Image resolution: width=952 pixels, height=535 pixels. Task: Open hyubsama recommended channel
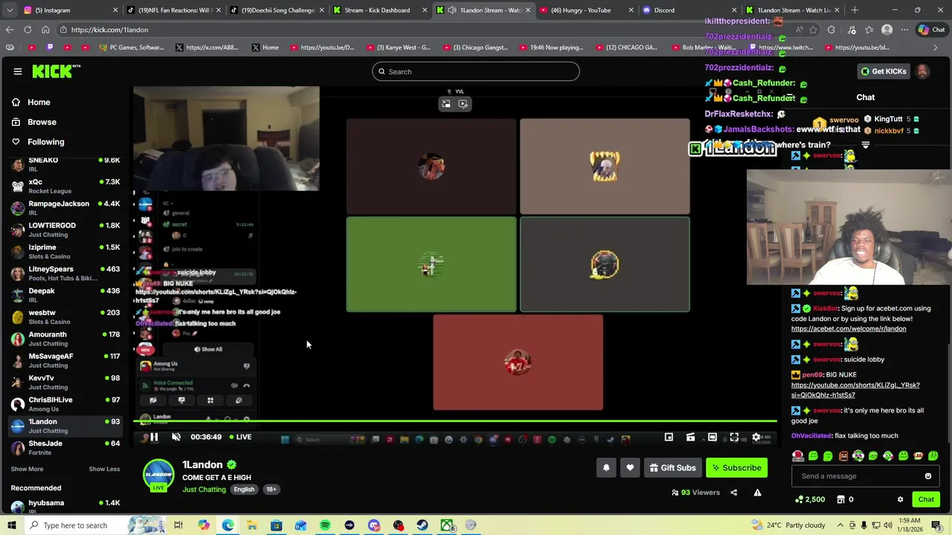click(65, 507)
